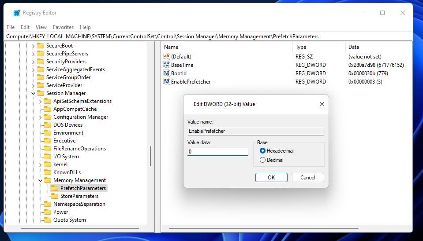Open the View menu
The width and height of the screenshot is (423, 241).
coord(41,27)
